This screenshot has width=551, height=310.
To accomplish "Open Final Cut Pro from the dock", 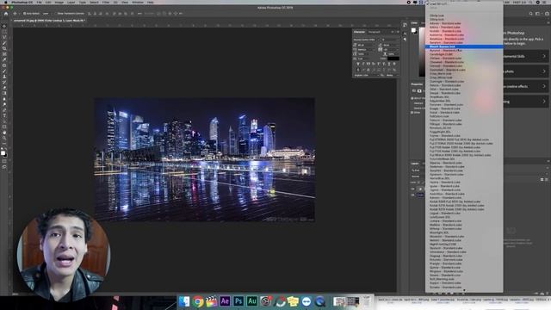I will (211, 301).
